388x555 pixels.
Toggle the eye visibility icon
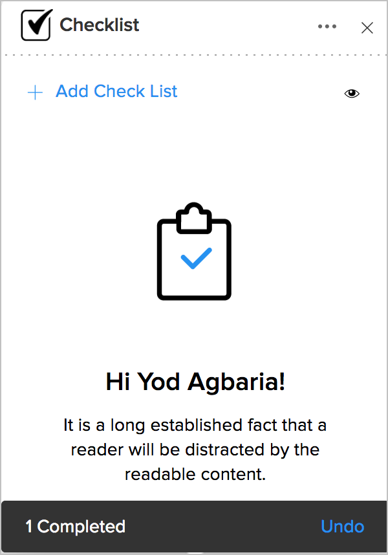click(x=352, y=93)
